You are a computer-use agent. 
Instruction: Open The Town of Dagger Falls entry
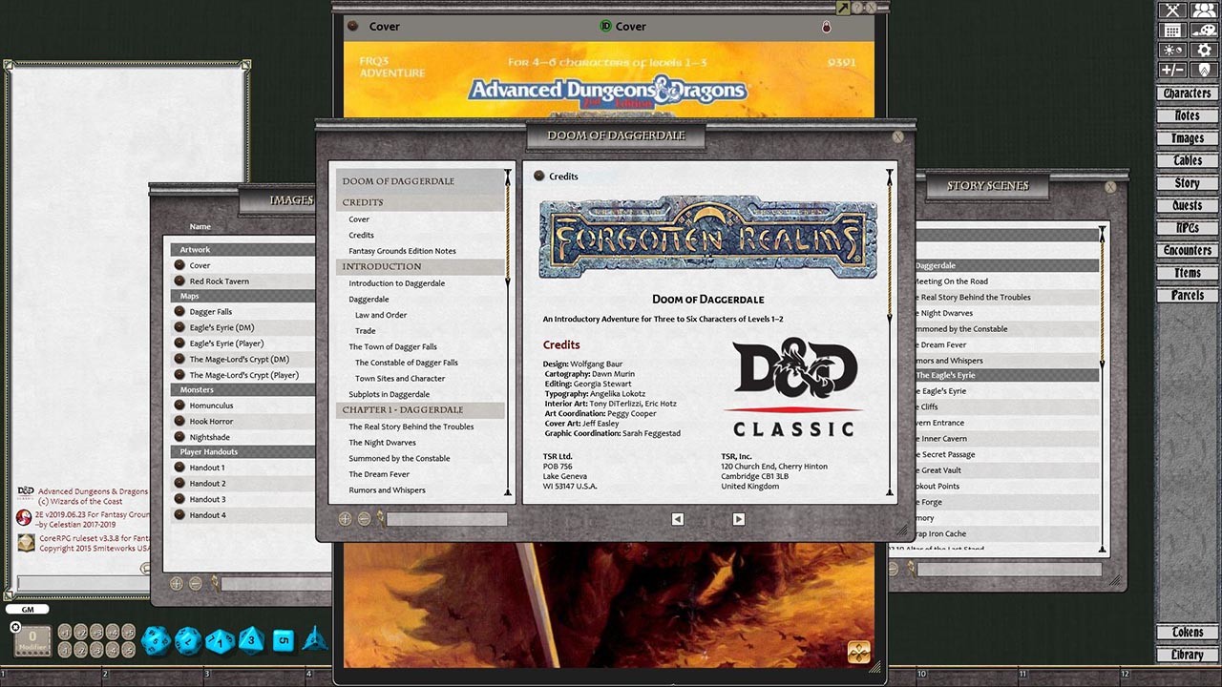tap(392, 346)
